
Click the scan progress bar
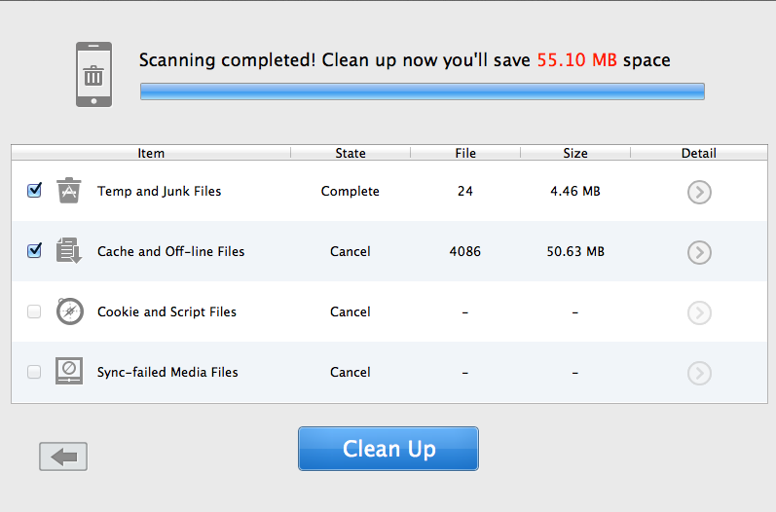tap(422, 91)
